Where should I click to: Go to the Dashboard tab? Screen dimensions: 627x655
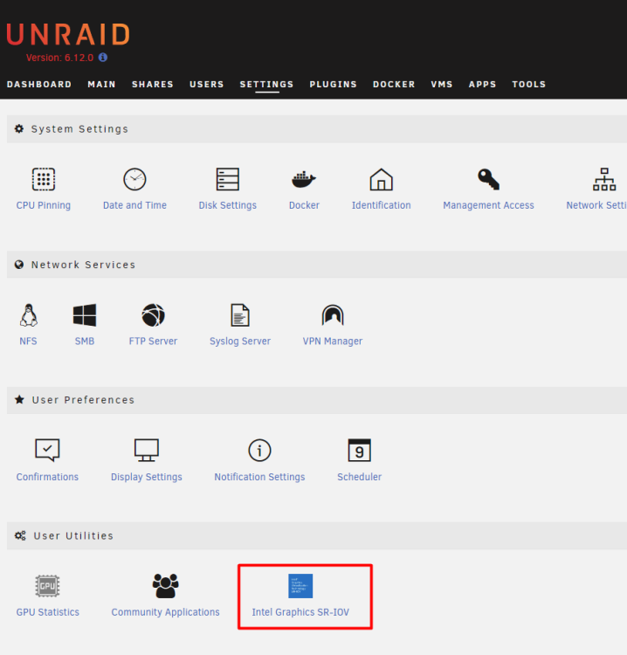(39, 85)
